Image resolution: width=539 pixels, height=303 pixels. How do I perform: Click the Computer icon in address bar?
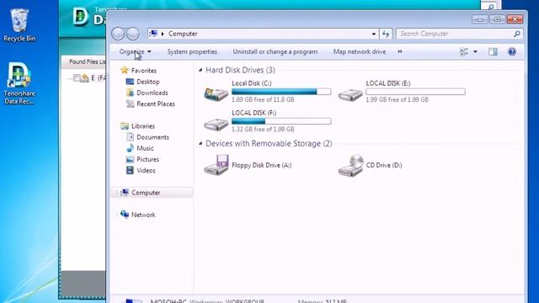click(x=153, y=34)
